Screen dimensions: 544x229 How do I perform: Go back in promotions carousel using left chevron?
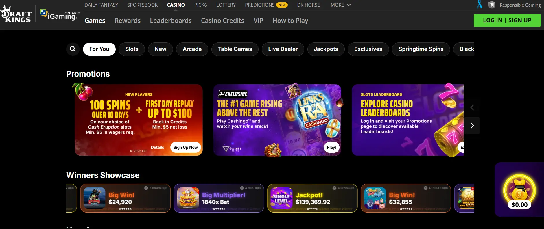click(x=472, y=108)
